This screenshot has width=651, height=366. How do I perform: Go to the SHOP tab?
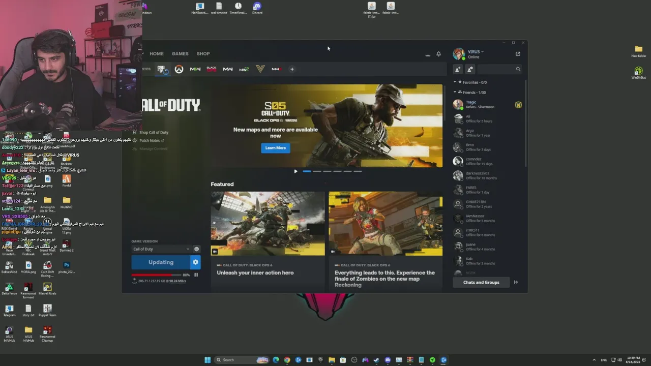tap(203, 53)
